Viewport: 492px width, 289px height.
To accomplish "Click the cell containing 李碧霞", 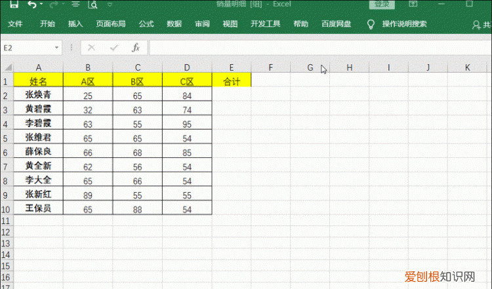I will (x=38, y=123).
